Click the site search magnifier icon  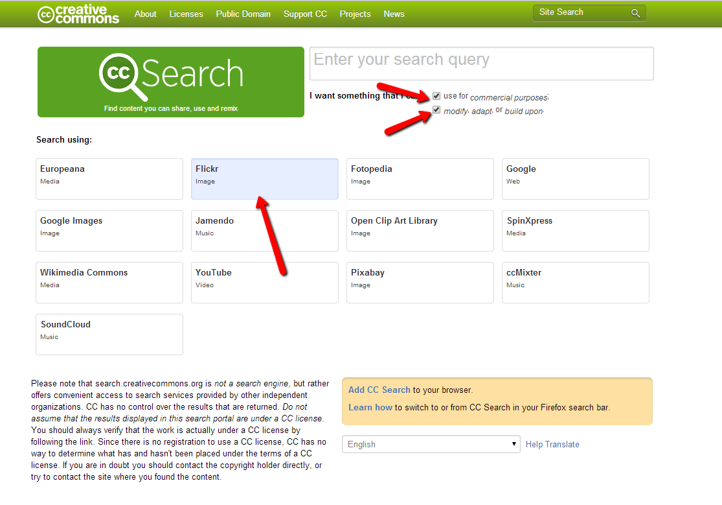tap(635, 14)
